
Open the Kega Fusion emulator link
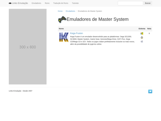pos(77,33)
